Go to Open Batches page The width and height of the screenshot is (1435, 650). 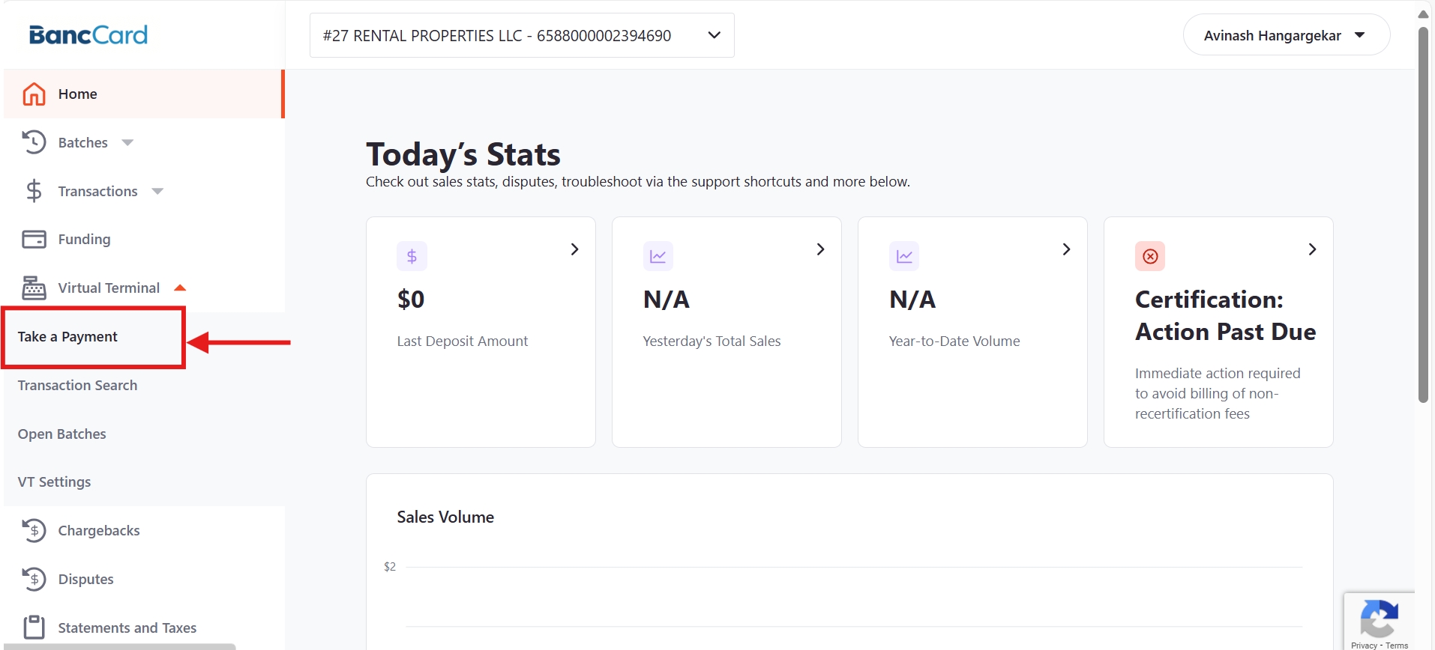61,434
